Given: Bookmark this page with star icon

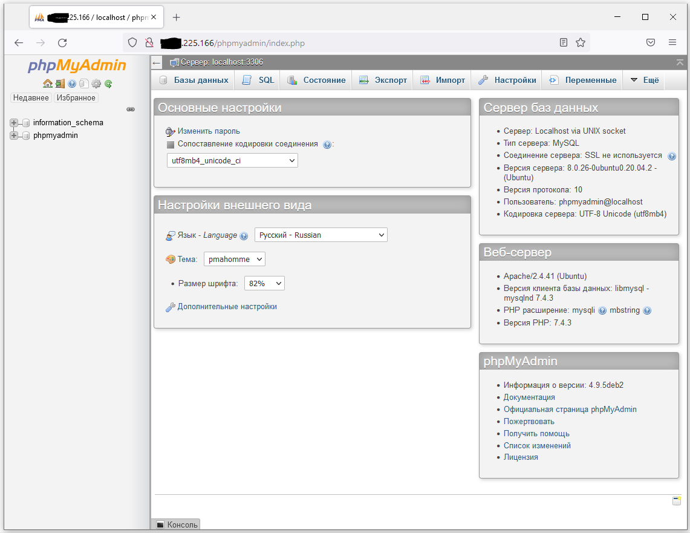Looking at the screenshot, I should point(581,43).
